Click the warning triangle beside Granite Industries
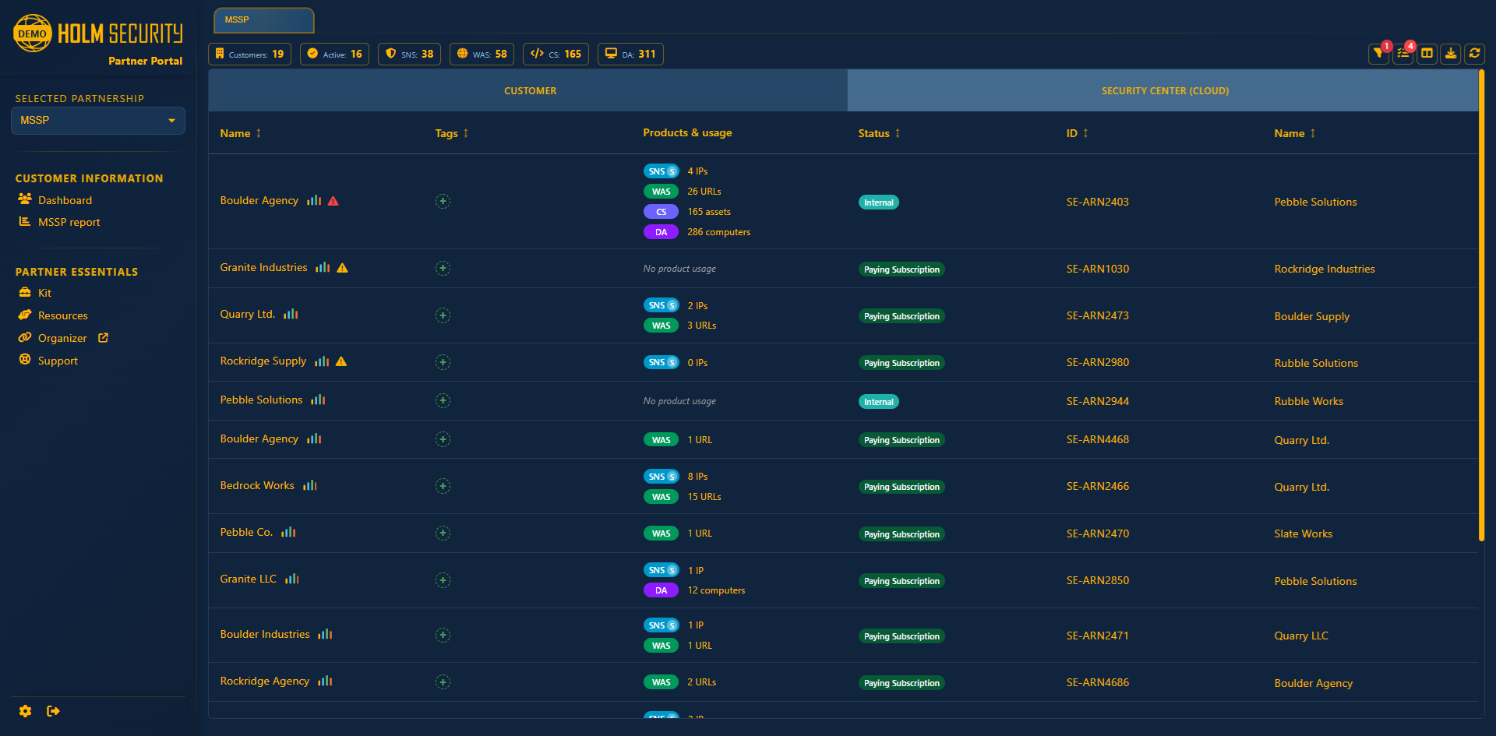This screenshot has width=1496, height=736. pyautogui.click(x=343, y=268)
